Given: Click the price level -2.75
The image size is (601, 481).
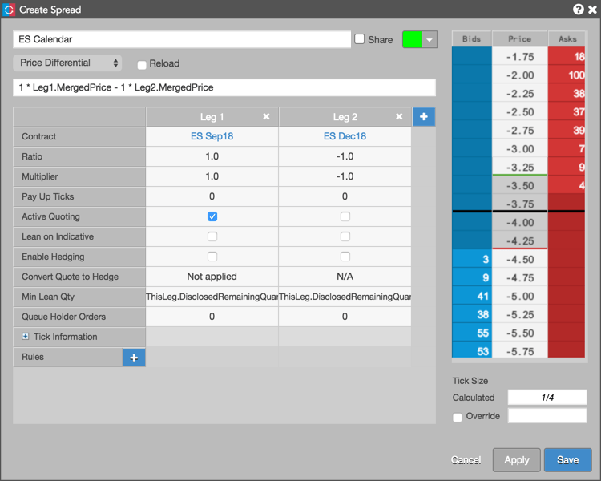Looking at the screenshot, I should (520, 131).
